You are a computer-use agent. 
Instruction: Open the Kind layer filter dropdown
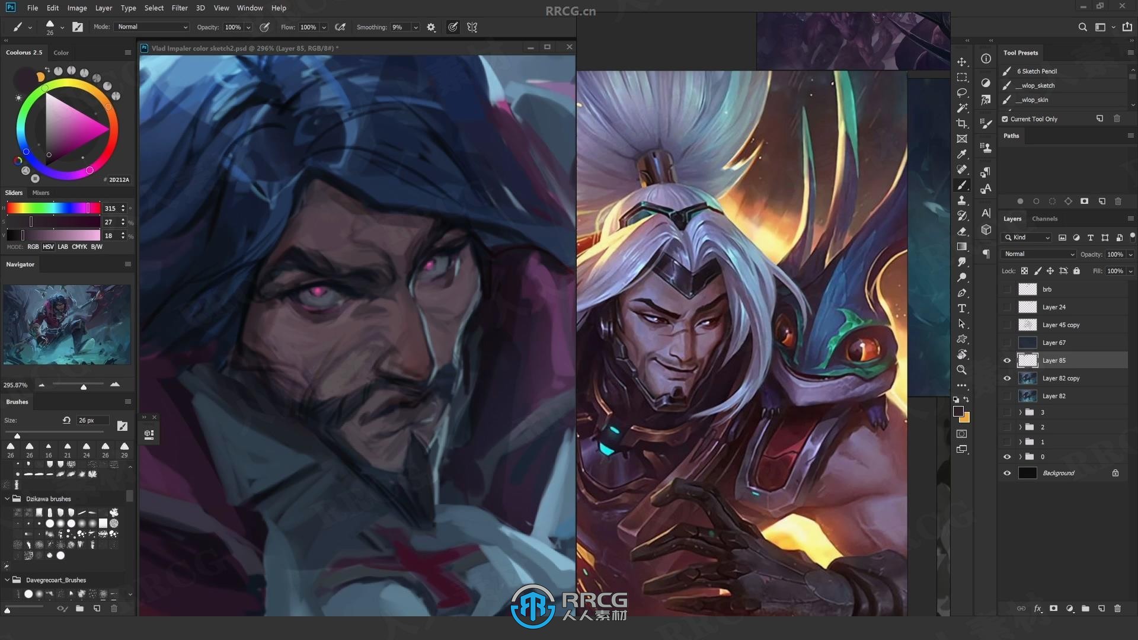[x=1027, y=238]
